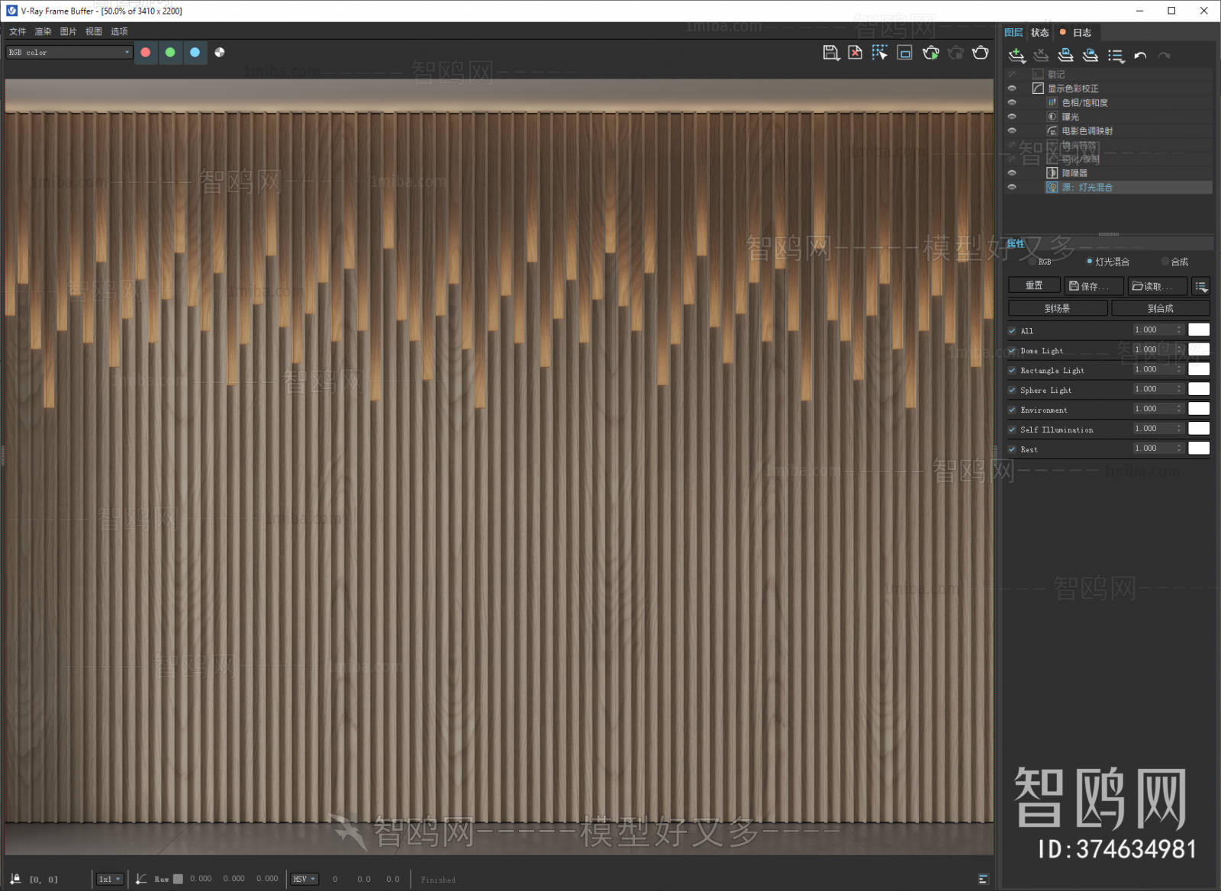Select the 合成 composite radio button
The image size is (1221, 891).
point(1165,262)
